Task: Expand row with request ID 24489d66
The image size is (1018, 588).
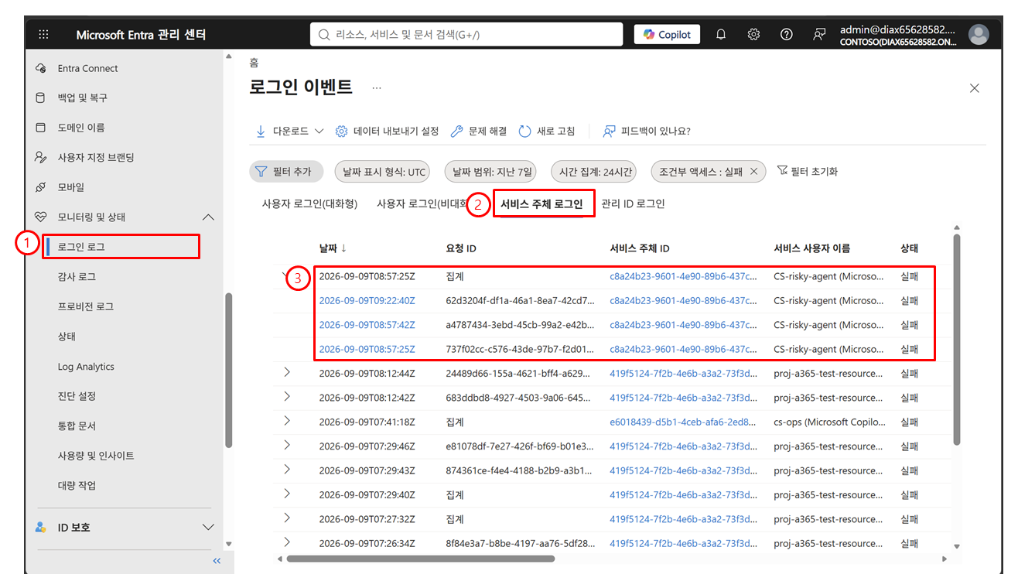Action: (287, 372)
